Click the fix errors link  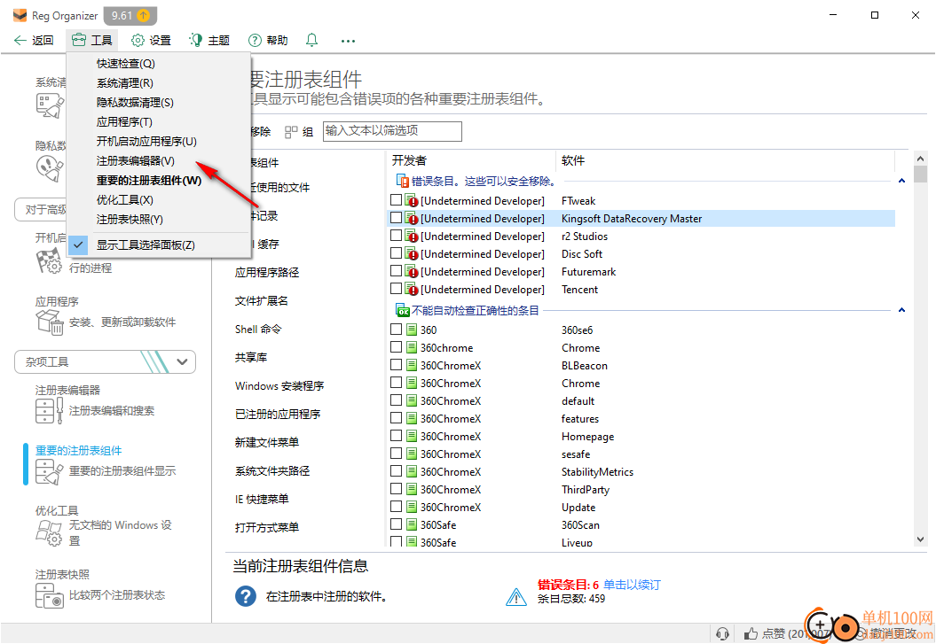point(632,585)
